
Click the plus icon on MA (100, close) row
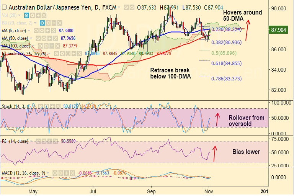52,46
